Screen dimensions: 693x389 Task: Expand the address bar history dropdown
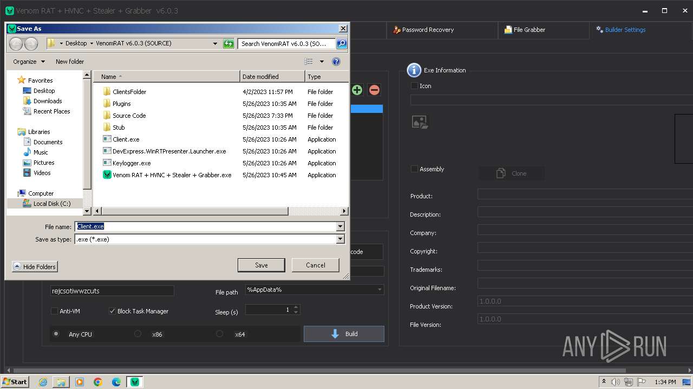[x=215, y=44]
